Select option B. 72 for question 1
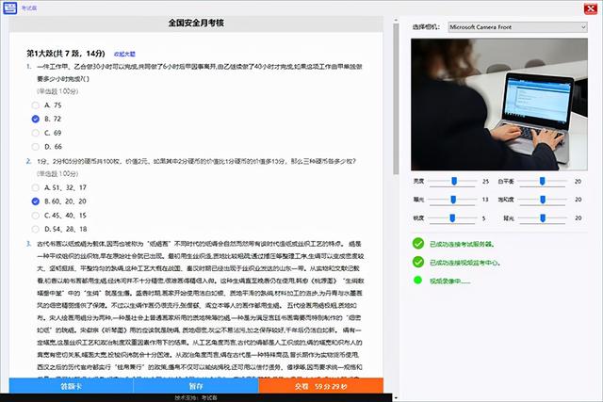This screenshot has width=603, height=402. tap(36, 120)
